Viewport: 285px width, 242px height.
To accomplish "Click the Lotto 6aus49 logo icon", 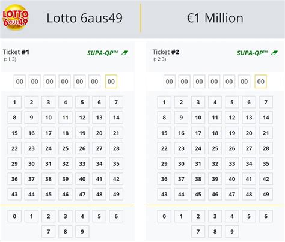I will pos(15,18).
